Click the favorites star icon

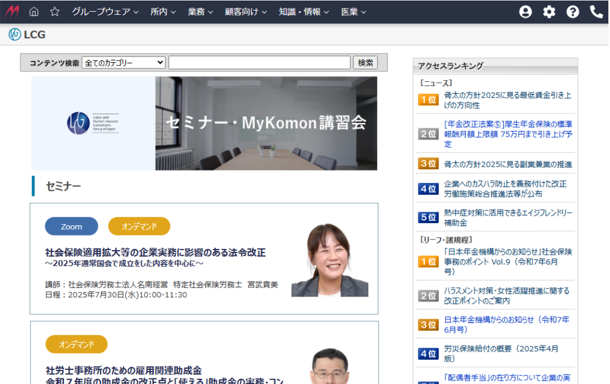point(55,12)
